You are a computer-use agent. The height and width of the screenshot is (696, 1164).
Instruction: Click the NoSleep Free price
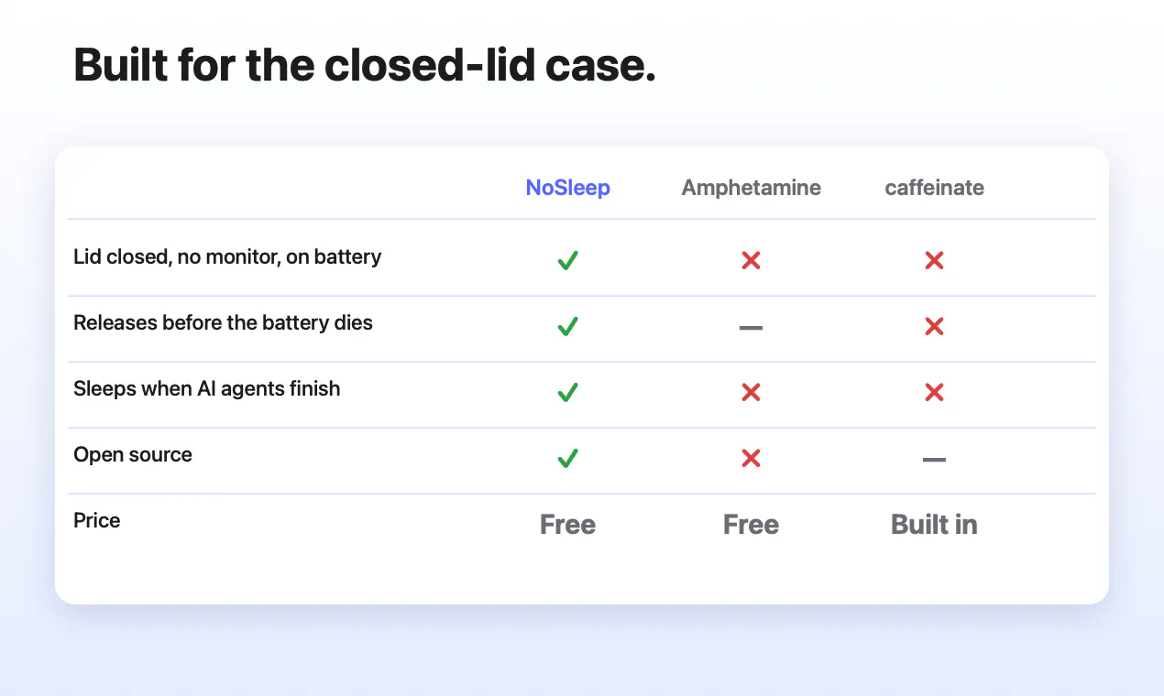pos(567,525)
